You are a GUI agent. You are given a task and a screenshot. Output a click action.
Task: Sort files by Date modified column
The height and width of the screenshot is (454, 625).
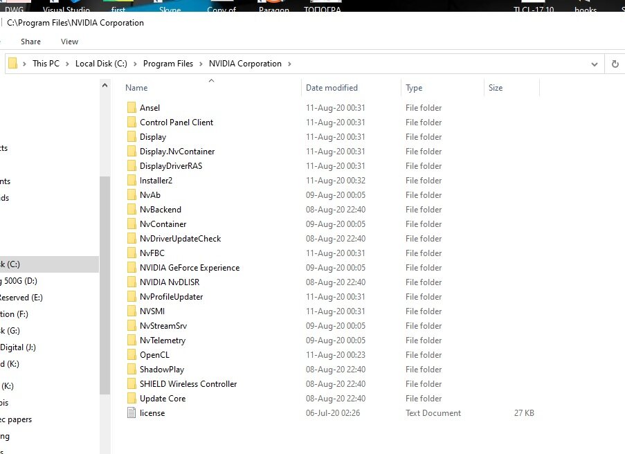coord(332,88)
